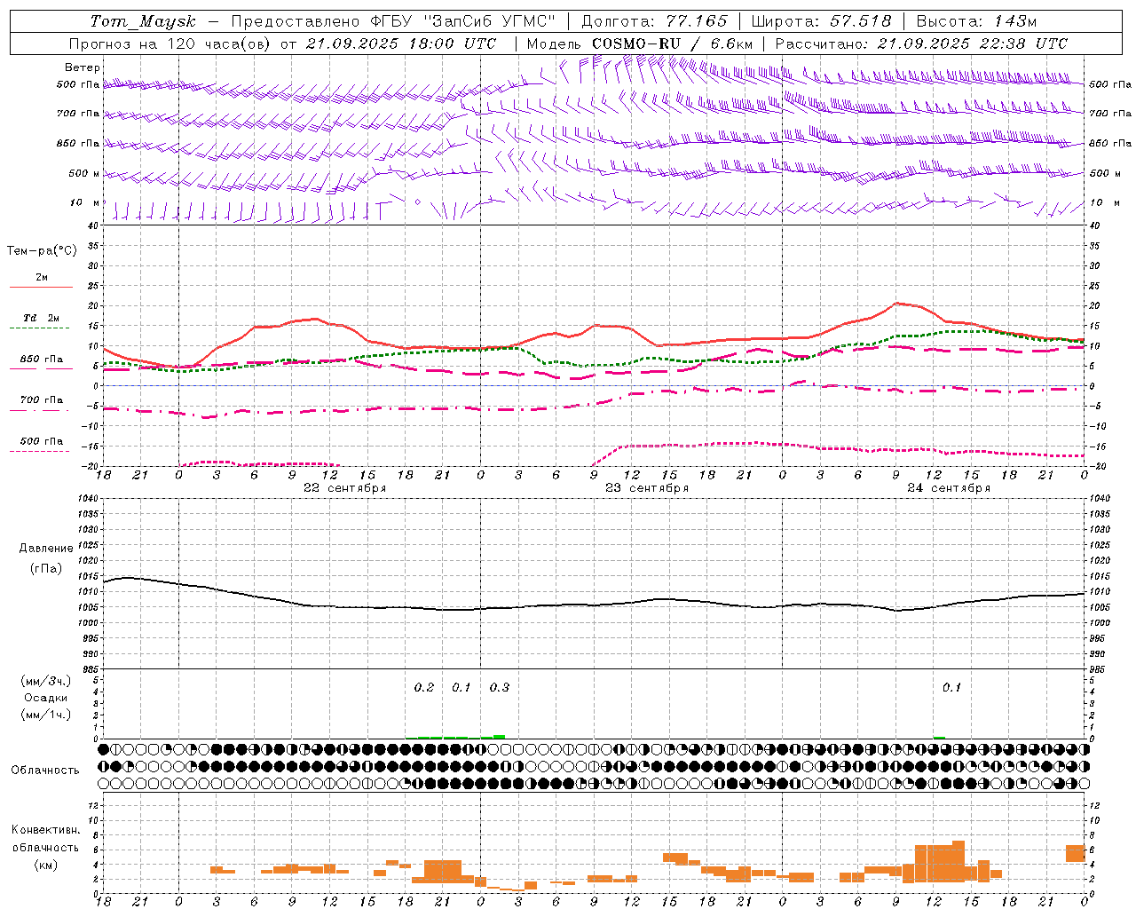Click 700 гПа label in temperature legend
Viewport: 1136px width, 909px height.
42,399
